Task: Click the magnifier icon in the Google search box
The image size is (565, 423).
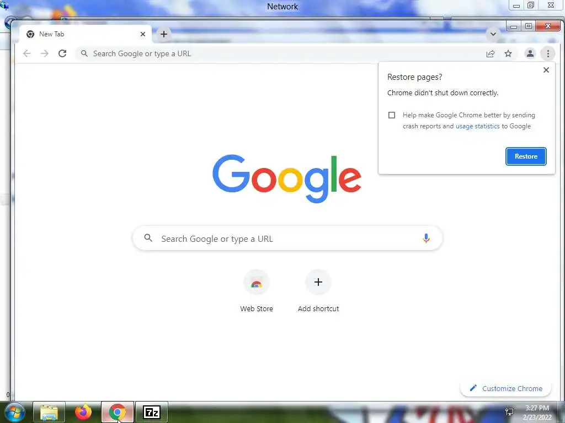Action: tap(148, 238)
